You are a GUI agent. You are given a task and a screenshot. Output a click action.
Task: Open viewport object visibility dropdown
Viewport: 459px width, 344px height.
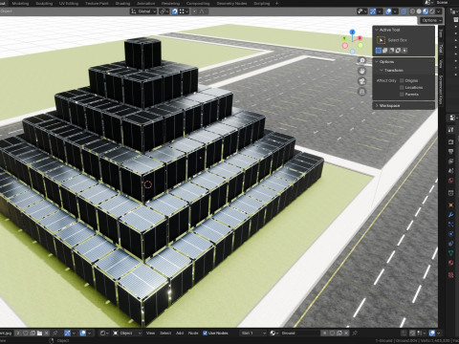(361, 11)
